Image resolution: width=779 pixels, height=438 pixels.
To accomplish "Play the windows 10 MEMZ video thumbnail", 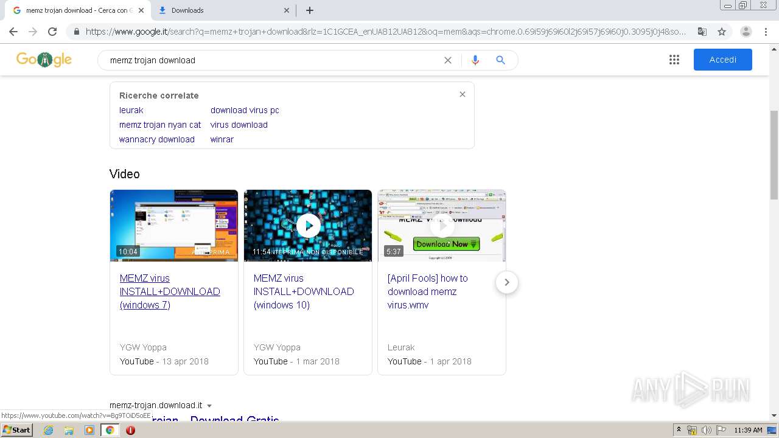I will pyautogui.click(x=308, y=226).
